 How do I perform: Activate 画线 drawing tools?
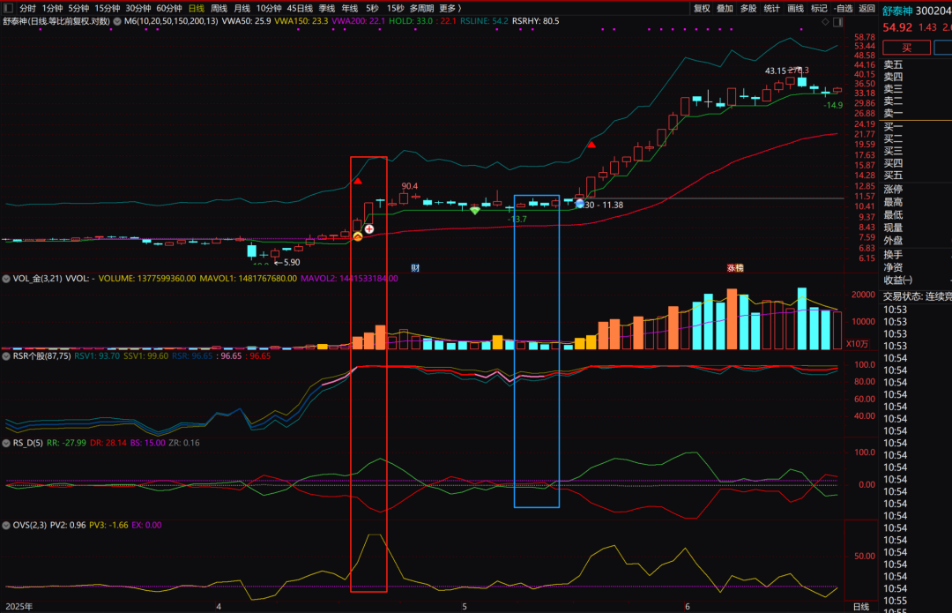(x=795, y=9)
